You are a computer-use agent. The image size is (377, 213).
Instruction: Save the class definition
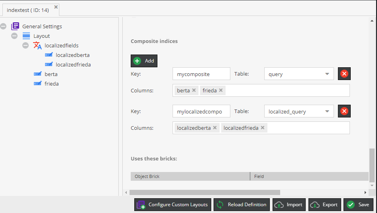point(358,205)
